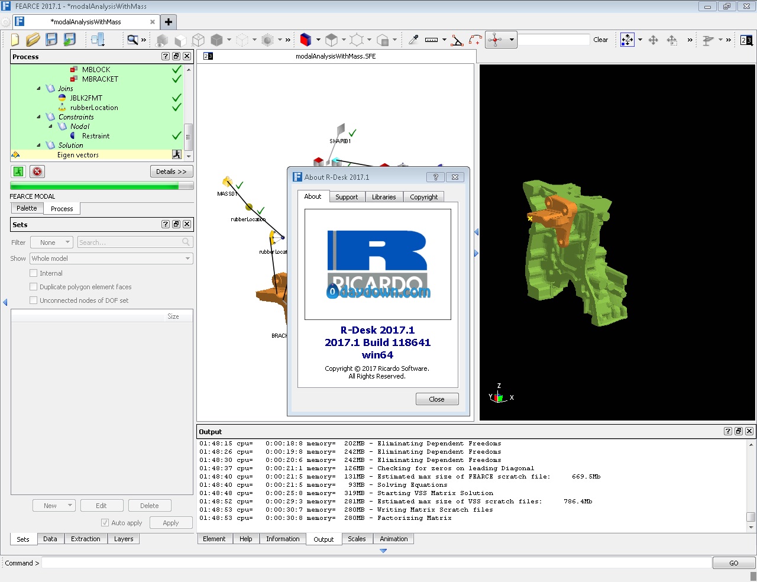Click the outlined cube display mode icon

(x=198, y=40)
